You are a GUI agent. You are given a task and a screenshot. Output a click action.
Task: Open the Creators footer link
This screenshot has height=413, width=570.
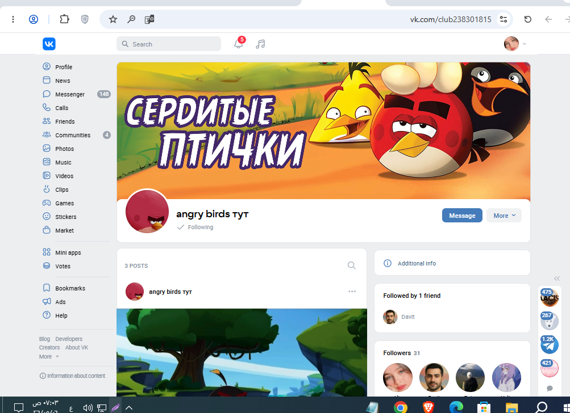tap(49, 347)
